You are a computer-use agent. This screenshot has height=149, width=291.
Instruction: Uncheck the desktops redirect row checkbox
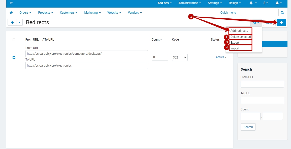click(x=14, y=57)
